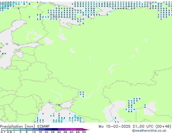The image size is (172, 133).
Task: Click the '35' legend value
Action: point(65,132)
